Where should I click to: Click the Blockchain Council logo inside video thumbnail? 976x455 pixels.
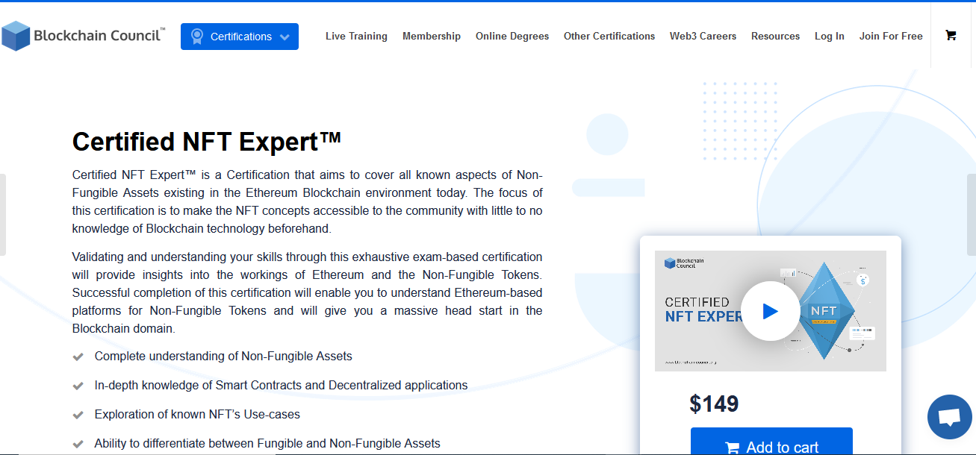click(685, 263)
